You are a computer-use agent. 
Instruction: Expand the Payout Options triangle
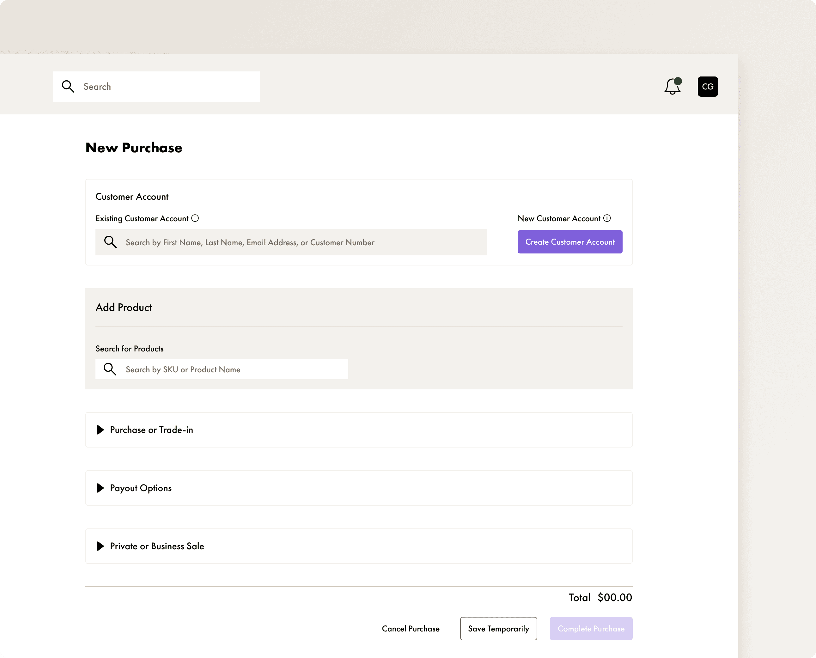click(100, 488)
